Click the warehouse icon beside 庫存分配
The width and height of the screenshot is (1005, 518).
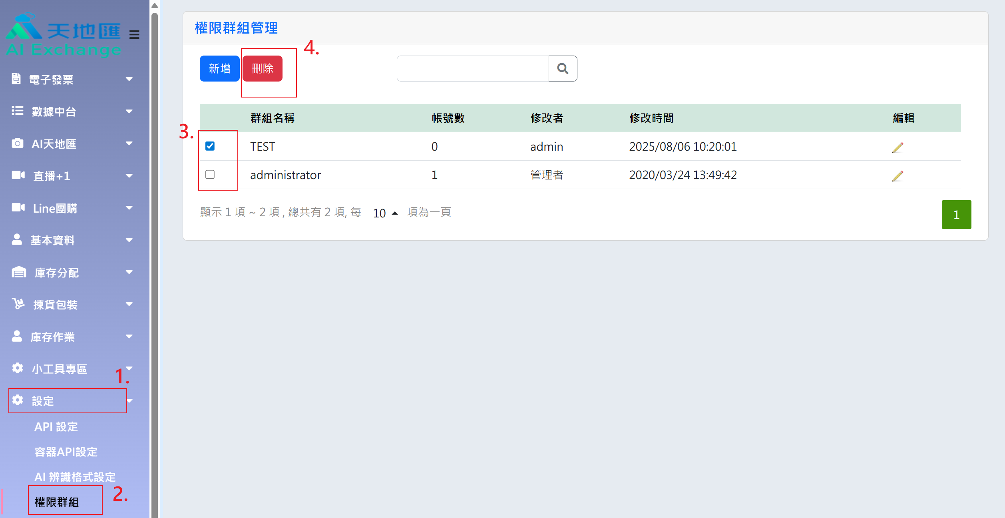[19, 272]
